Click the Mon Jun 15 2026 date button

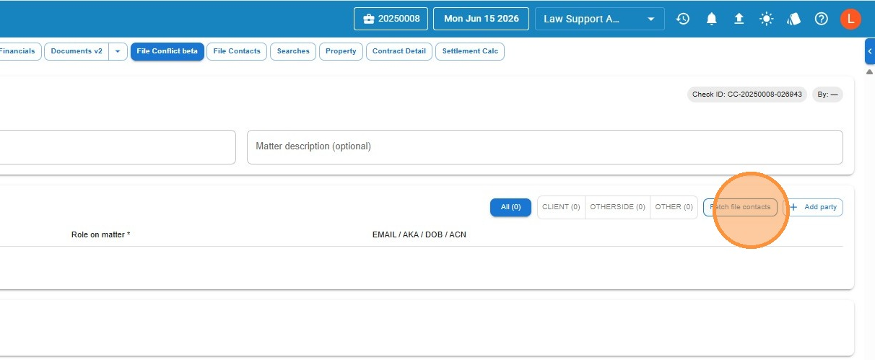click(x=481, y=19)
